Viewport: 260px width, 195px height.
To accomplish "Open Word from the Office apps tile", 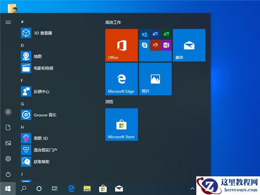I will point(155,34).
